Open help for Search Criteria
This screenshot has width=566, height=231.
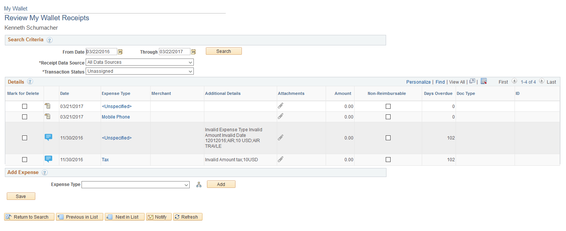[50, 40]
